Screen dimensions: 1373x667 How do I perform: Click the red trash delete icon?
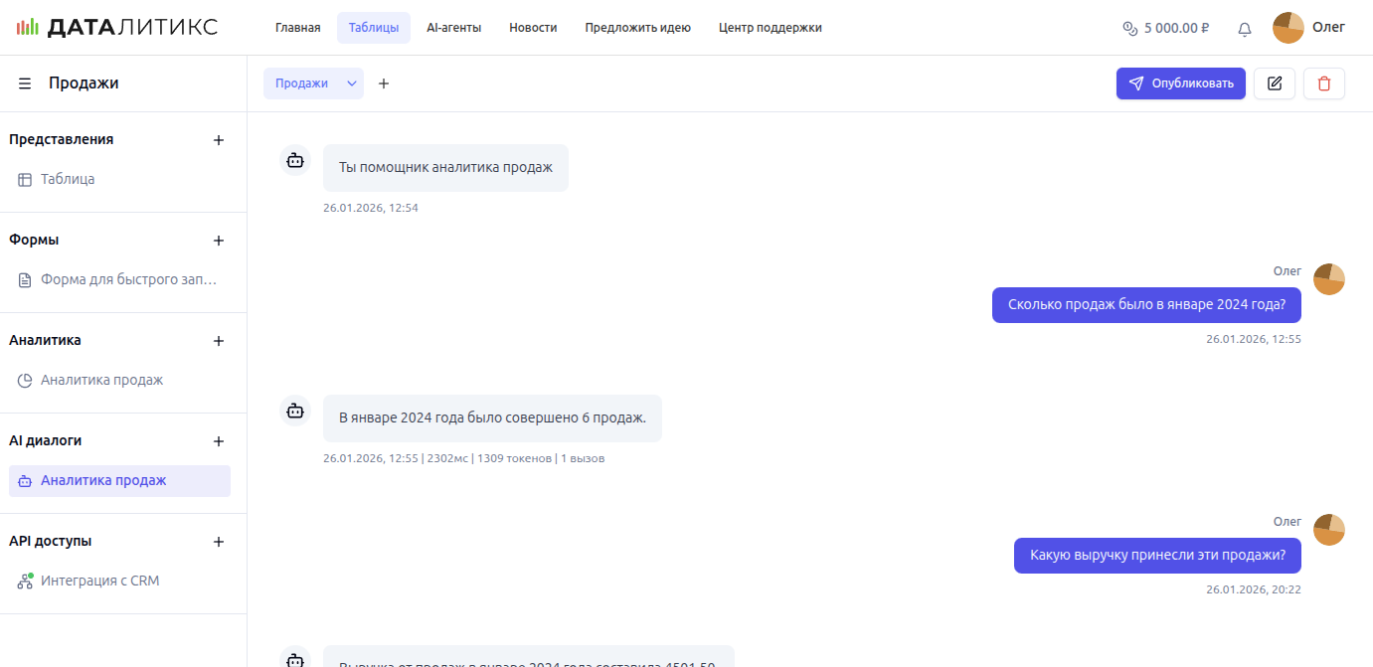(1323, 83)
